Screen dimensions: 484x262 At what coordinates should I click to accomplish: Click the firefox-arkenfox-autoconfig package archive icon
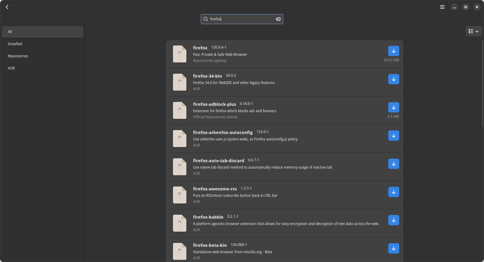coord(180,139)
